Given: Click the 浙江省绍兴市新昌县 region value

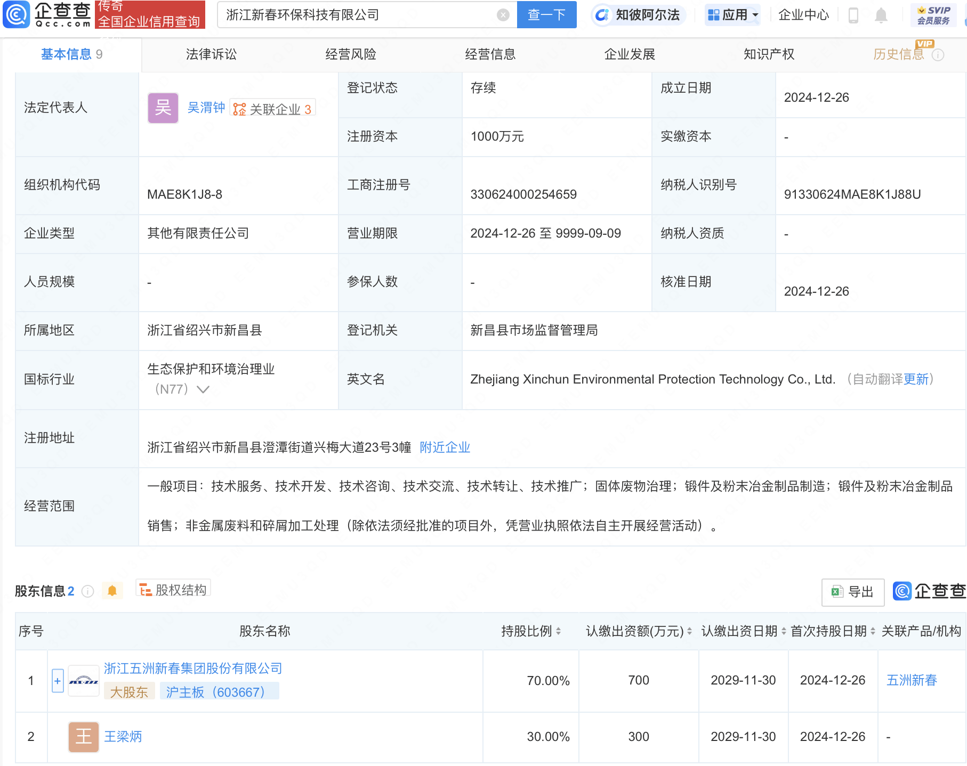Looking at the screenshot, I should pos(205,330).
